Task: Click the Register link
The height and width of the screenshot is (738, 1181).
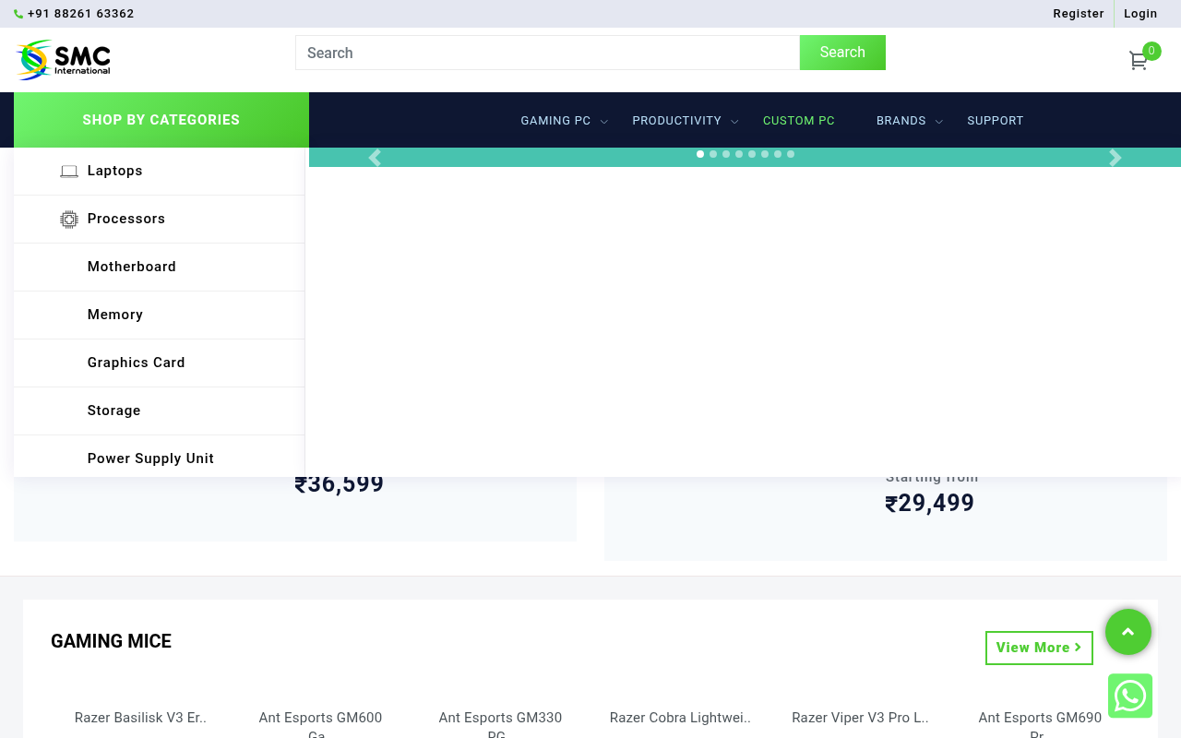Action: point(1079,14)
